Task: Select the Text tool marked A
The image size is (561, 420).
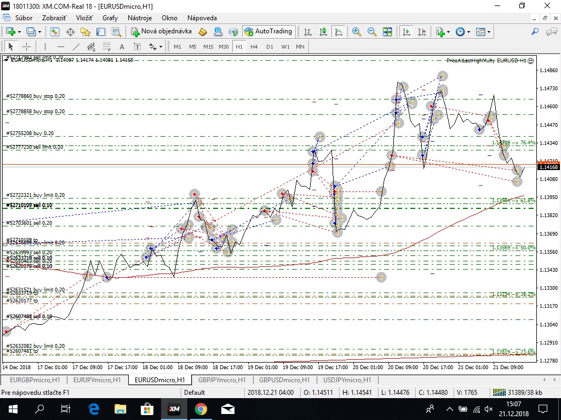Action: pos(122,47)
